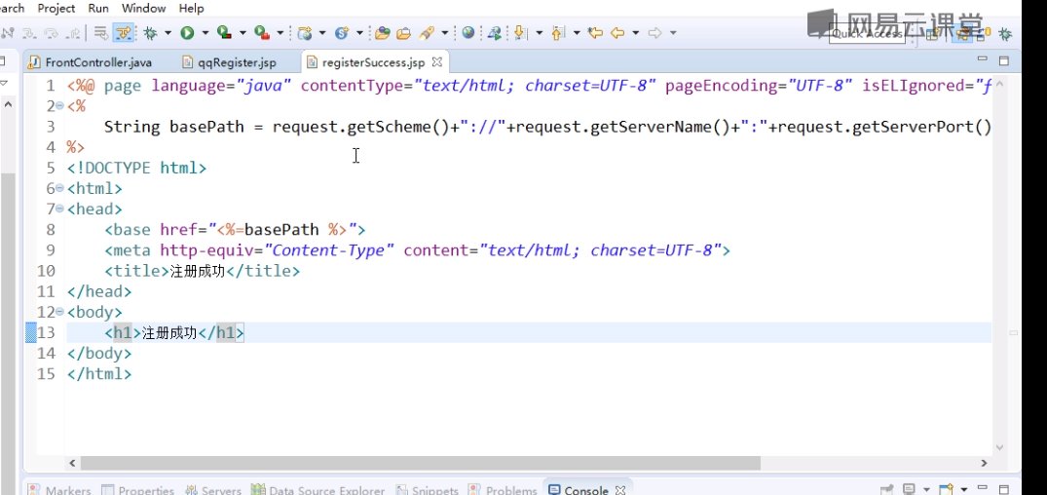The image size is (1047, 495).
Task: Open the Search dropdown arrow
Action: [x=444, y=33]
